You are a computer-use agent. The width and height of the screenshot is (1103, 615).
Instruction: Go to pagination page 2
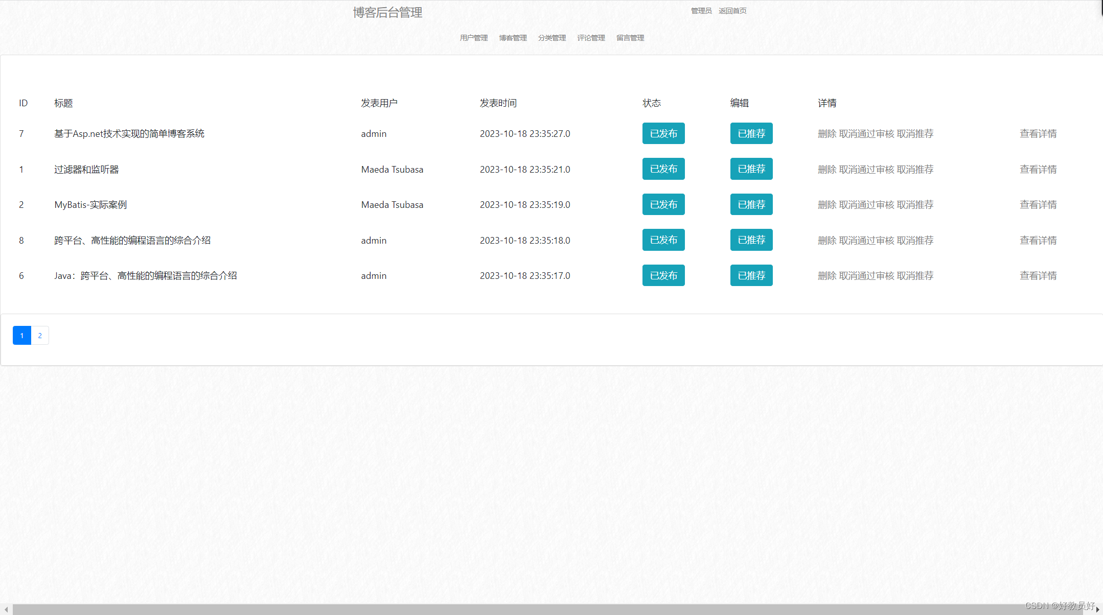[40, 335]
